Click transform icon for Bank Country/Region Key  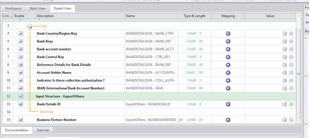tap(291, 34)
